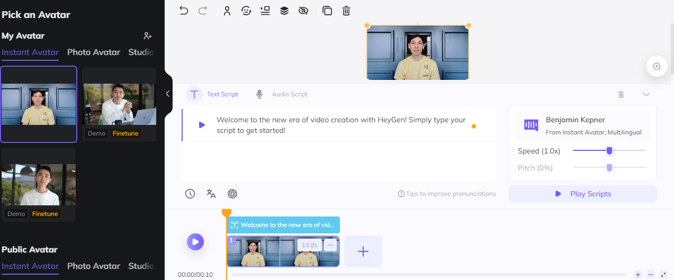This screenshot has width=674, height=280.
Task: Open scene 1 more options ellipsis
Action: pyautogui.click(x=330, y=245)
